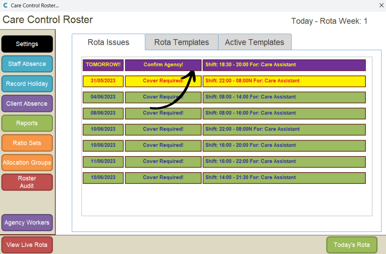
Task: Open the Settings section
Action: [27, 44]
